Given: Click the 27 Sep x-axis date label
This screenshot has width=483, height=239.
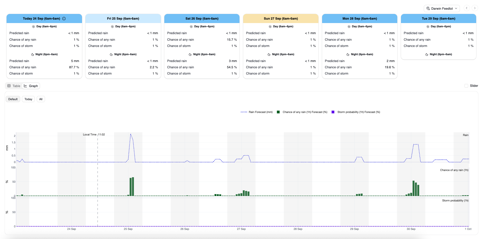Looking at the screenshot, I should pyautogui.click(x=241, y=229).
